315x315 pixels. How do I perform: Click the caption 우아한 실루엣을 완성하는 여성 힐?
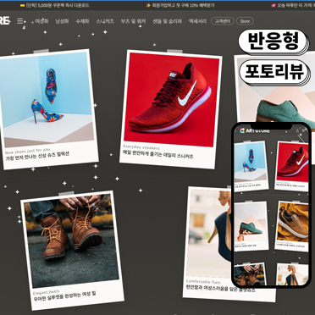click(64, 296)
